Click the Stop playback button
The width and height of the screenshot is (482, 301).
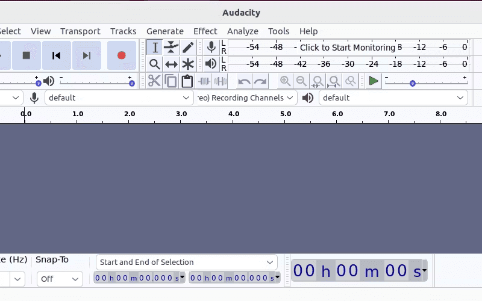[x=27, y=55]
